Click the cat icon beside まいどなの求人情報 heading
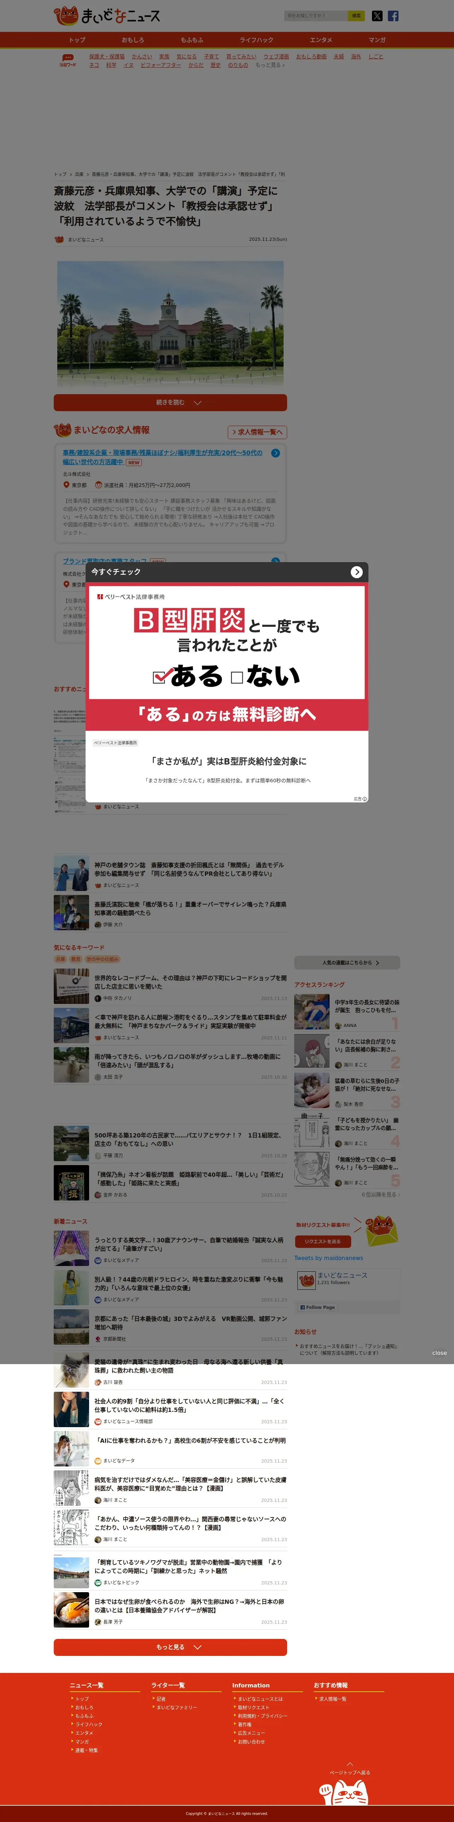 (63, 430)
